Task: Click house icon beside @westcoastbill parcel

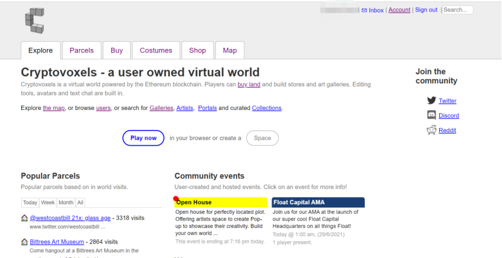Action: [x=24, y=218]
